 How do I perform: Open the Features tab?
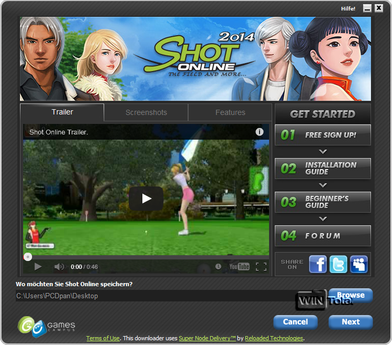point(230,113)
